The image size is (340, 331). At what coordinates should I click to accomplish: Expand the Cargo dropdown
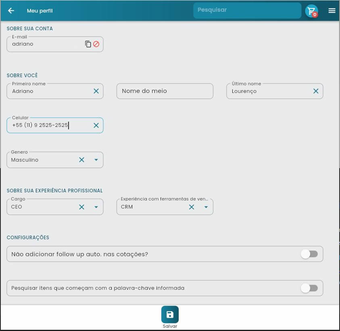[96, 207]
